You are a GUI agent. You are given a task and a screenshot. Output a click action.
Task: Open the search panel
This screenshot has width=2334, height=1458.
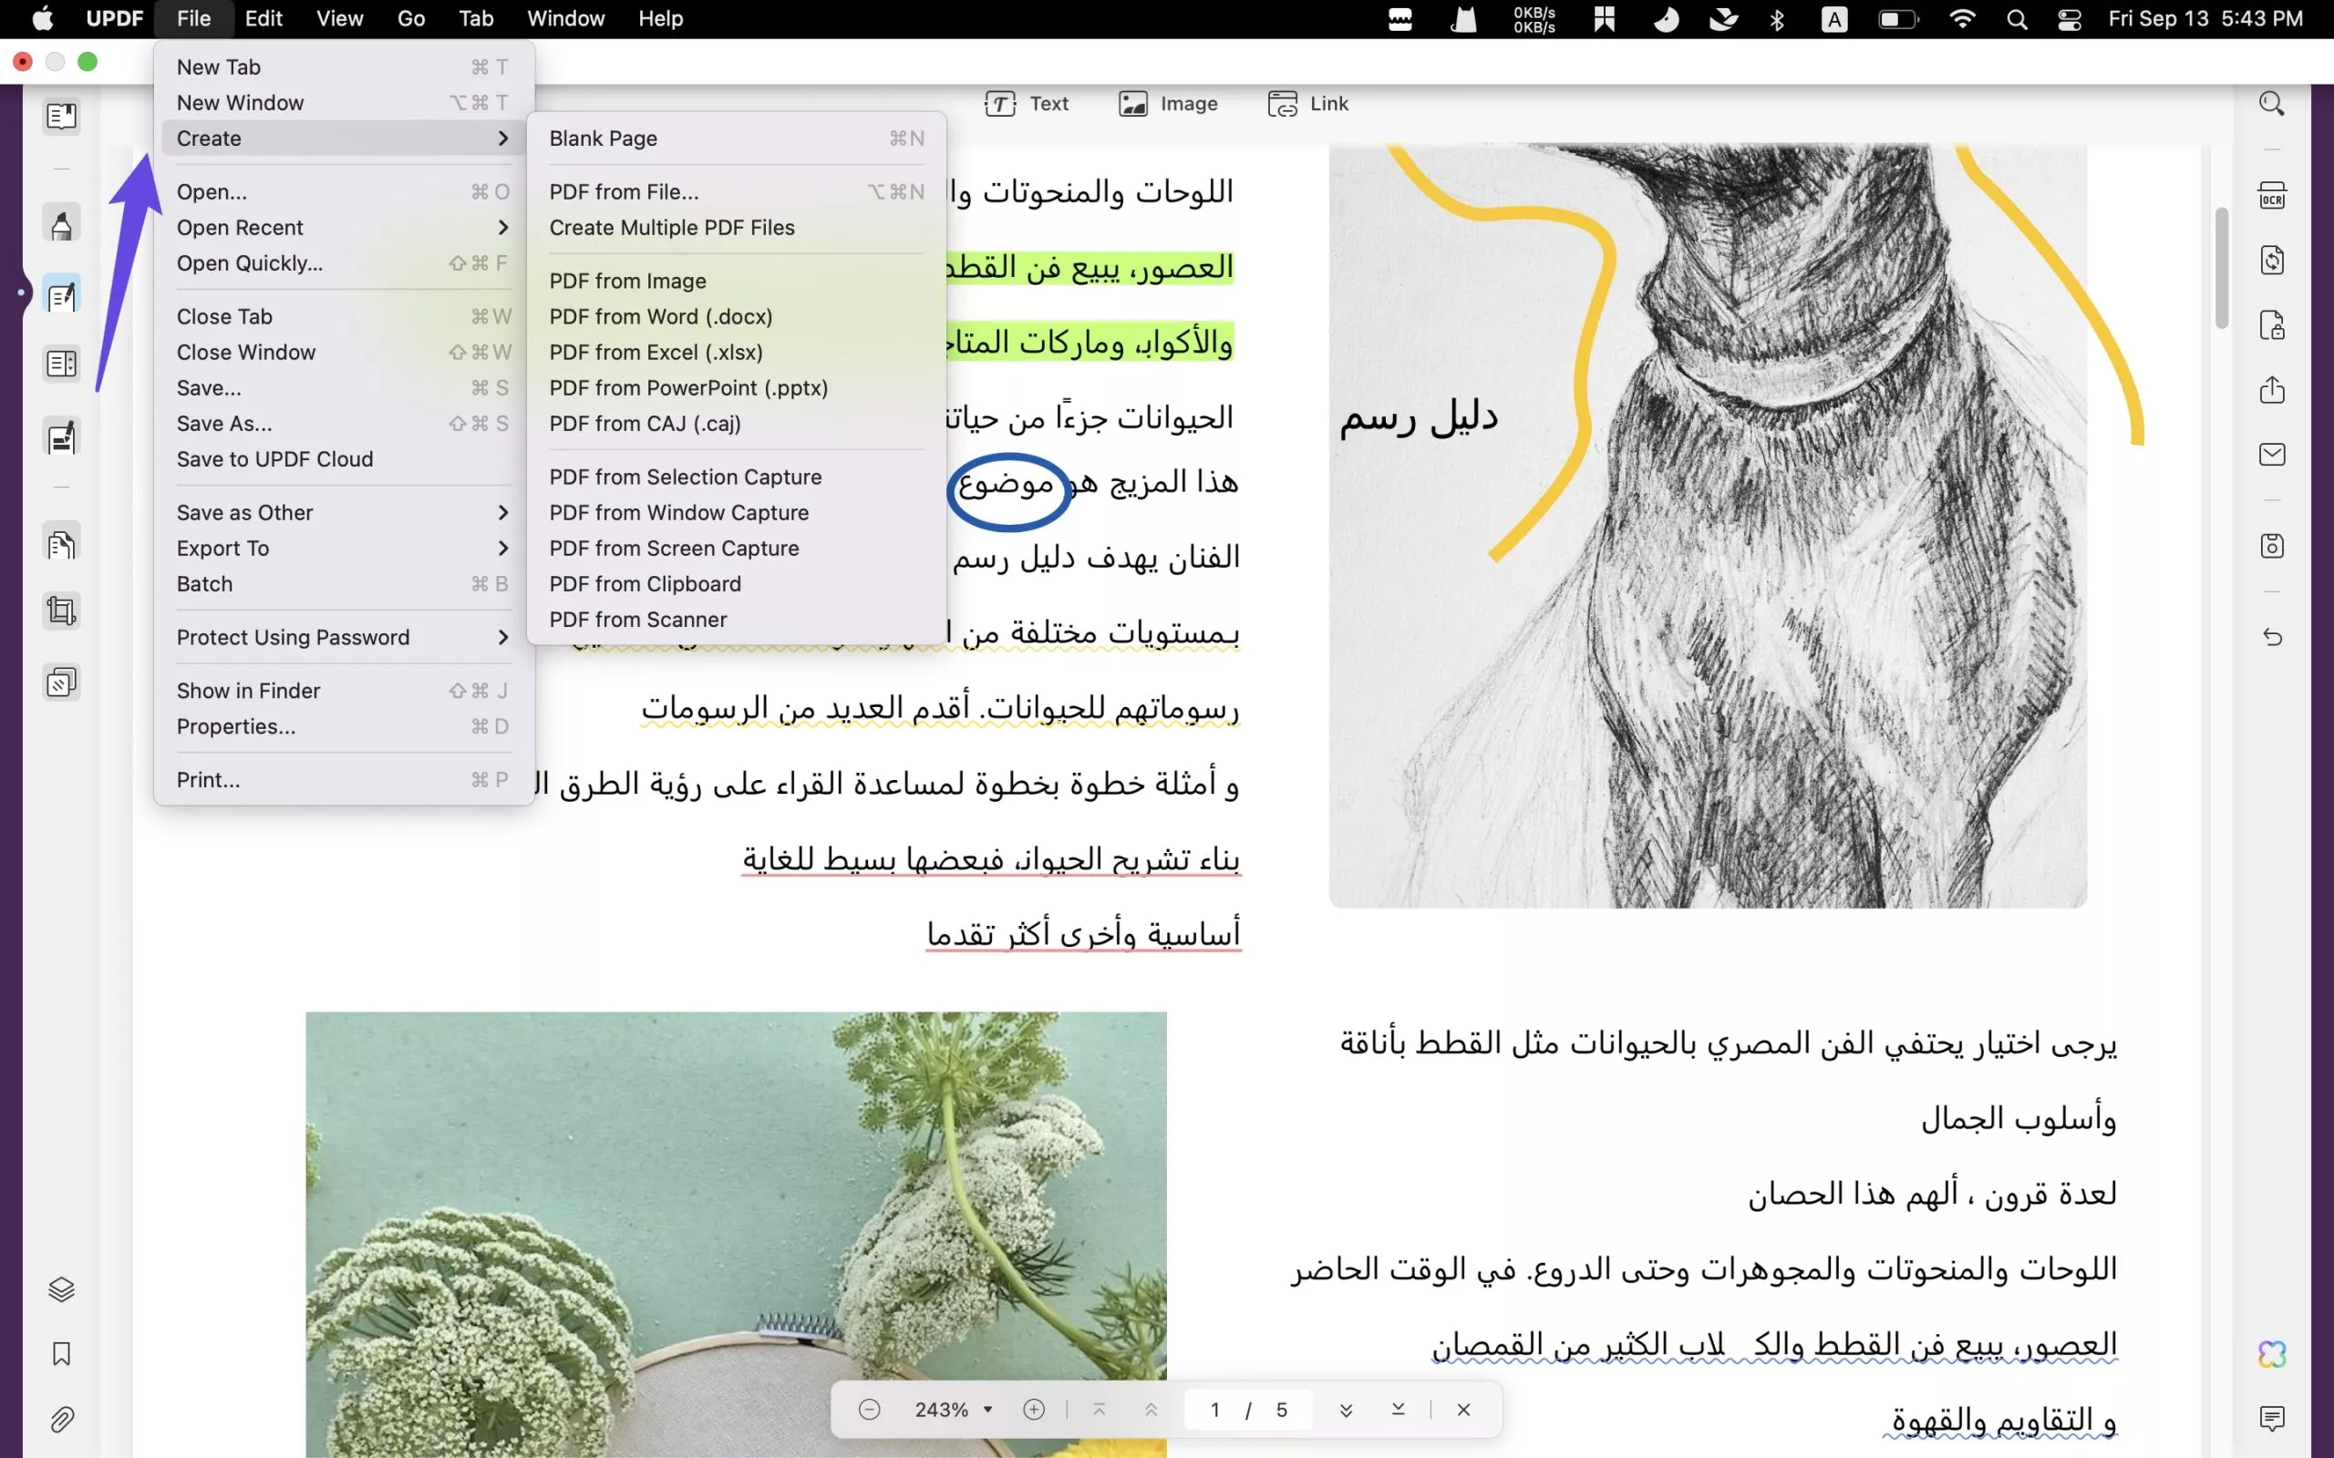coord(2271,103)
